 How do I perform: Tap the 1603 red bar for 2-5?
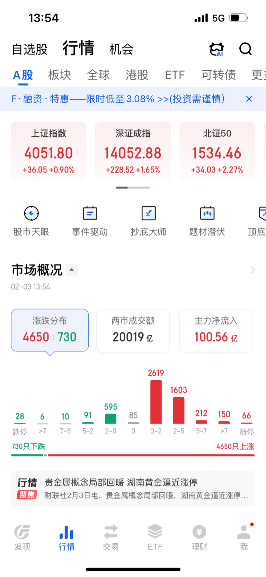[179, 410]
